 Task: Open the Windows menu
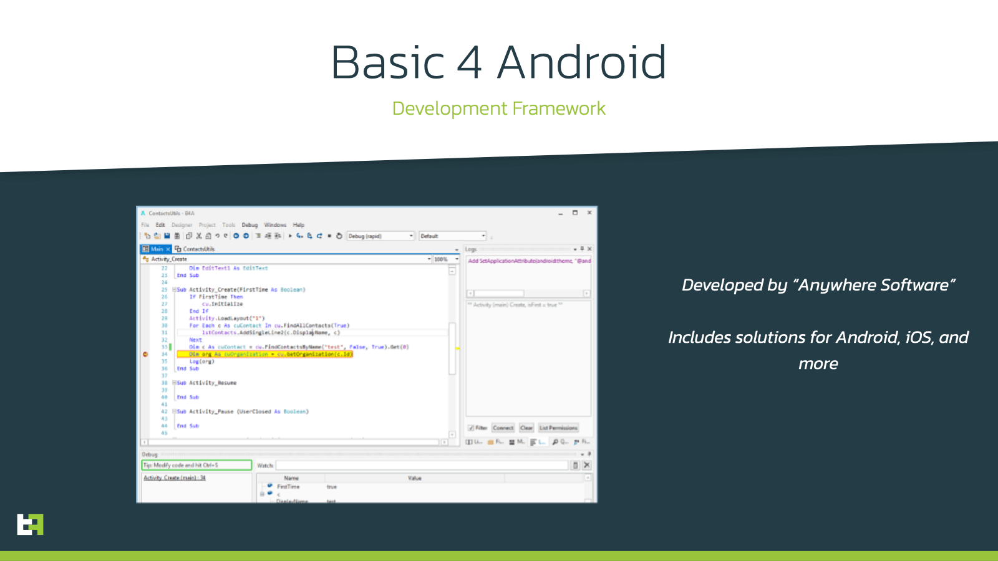coord(275,225)
